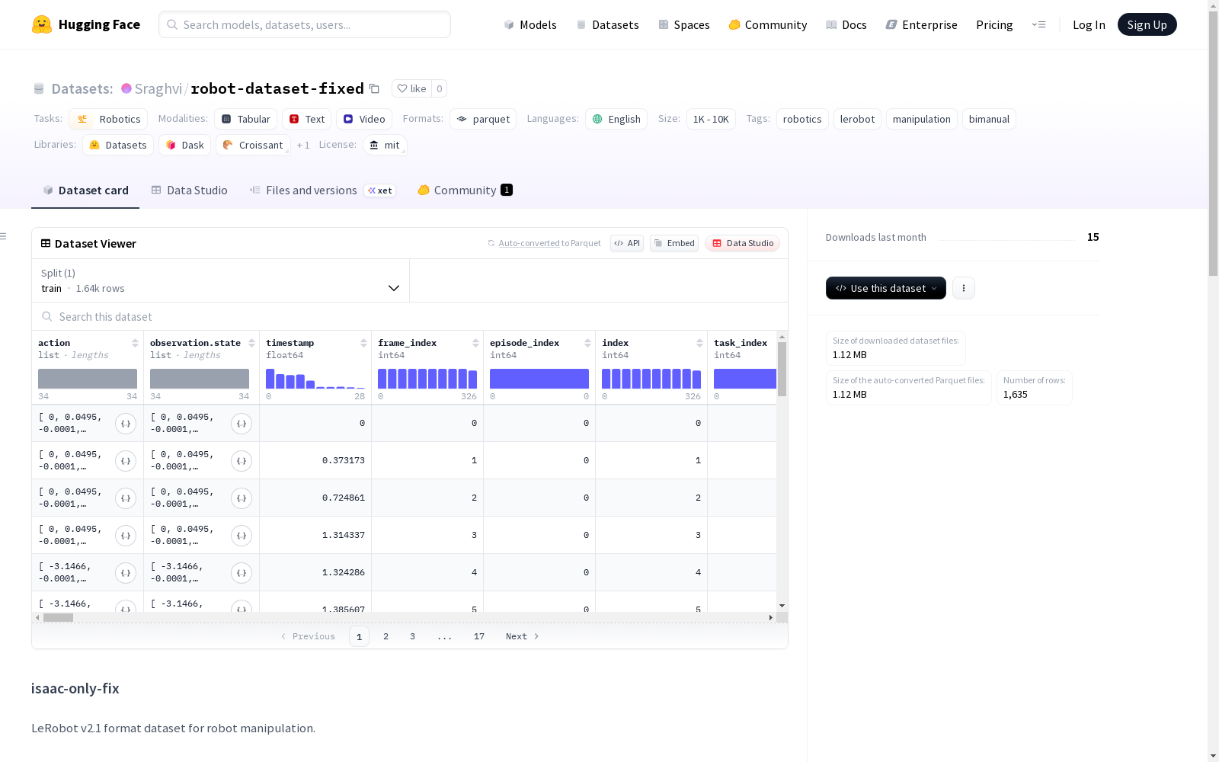Select the parquet format tag
Image resolution: width=1219 pixels, height=762 pixels.
483,119
